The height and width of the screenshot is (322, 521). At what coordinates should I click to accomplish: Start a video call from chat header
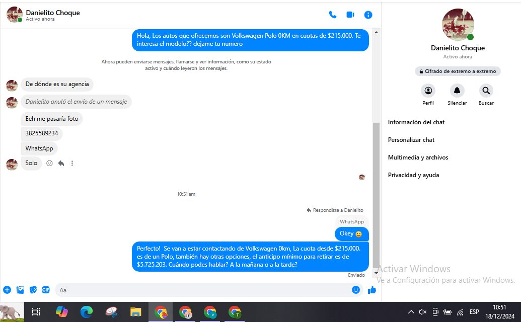click(x=350, y=15)
